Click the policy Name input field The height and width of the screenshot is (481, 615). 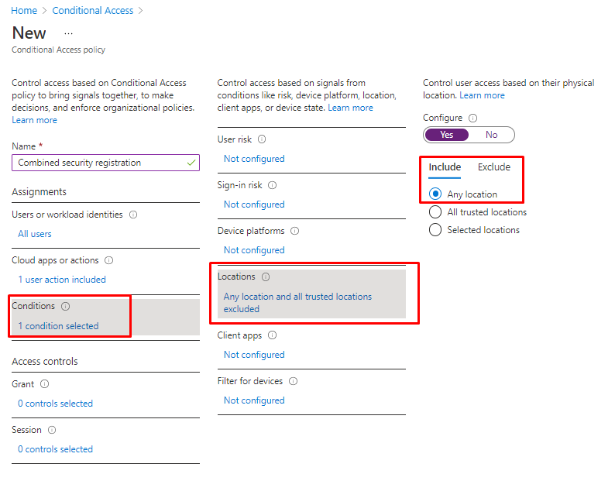pos(101,163)
